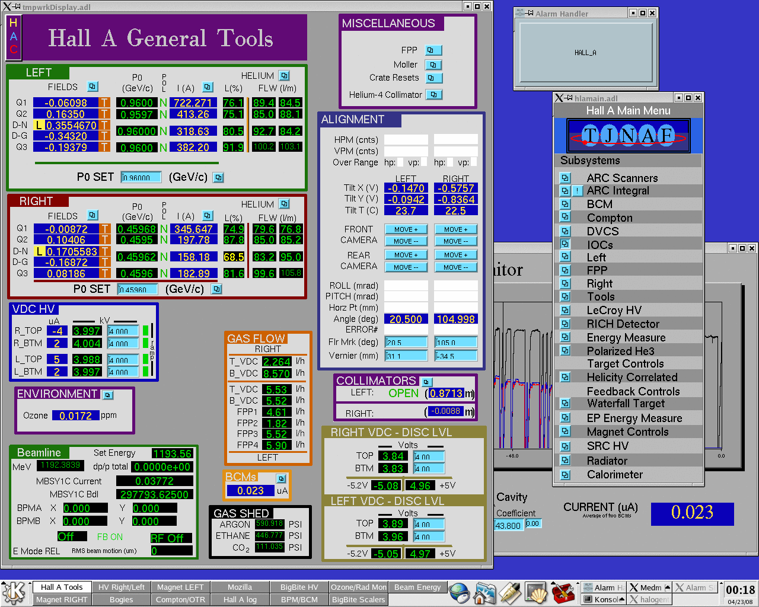759x607 pixels.
Task: Open the IOCs subsystem icon
Action: pos(565,244)
